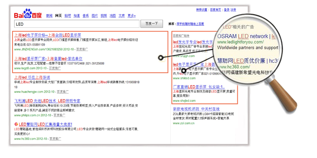317x158 pixels.
Task: Open sidebar ad 厂家直销LED显示屏 包安装
Action: click(199, 87)
